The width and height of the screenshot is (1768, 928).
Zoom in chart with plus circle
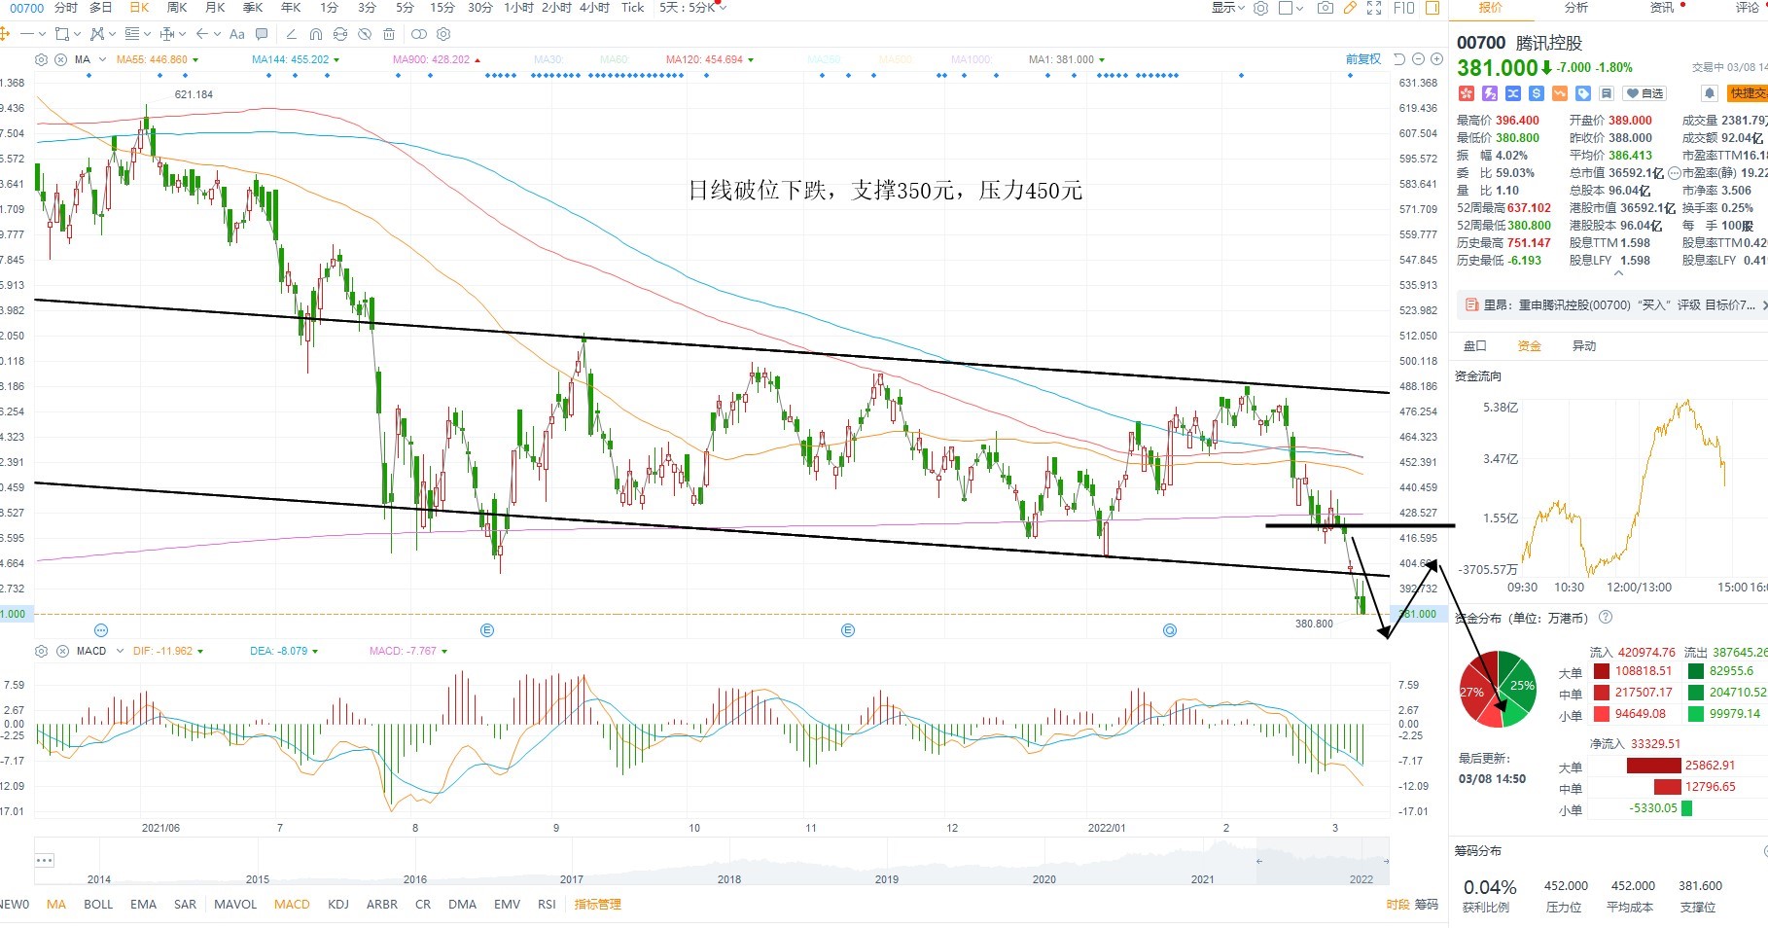pos(1436,59)
